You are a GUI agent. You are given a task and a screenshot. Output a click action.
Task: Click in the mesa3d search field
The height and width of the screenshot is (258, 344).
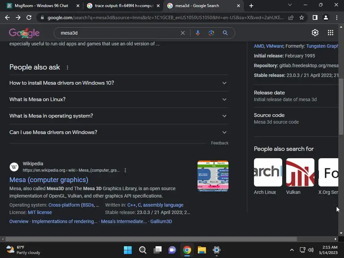[x=119, y=33]
